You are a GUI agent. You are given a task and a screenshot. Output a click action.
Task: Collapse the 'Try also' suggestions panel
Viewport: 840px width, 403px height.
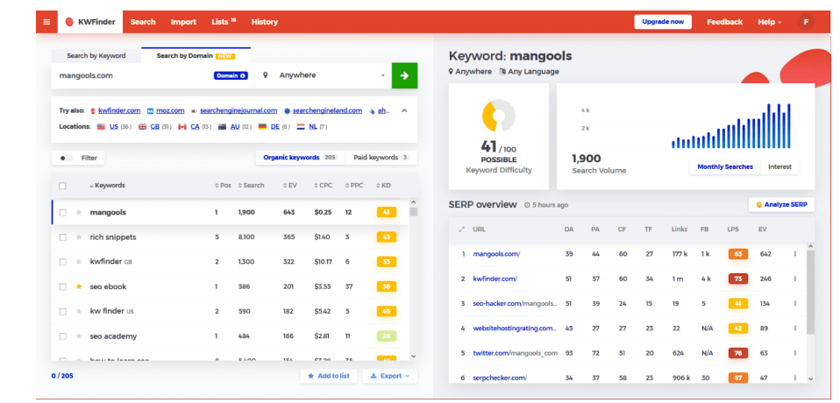click(x=404, y=111)
